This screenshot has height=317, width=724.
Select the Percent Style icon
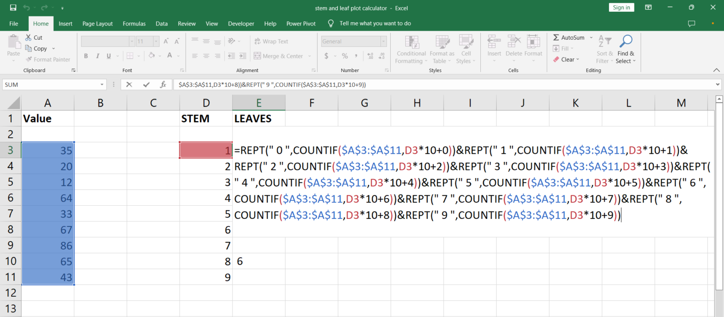pyautogui.click(x=344, y=56)
